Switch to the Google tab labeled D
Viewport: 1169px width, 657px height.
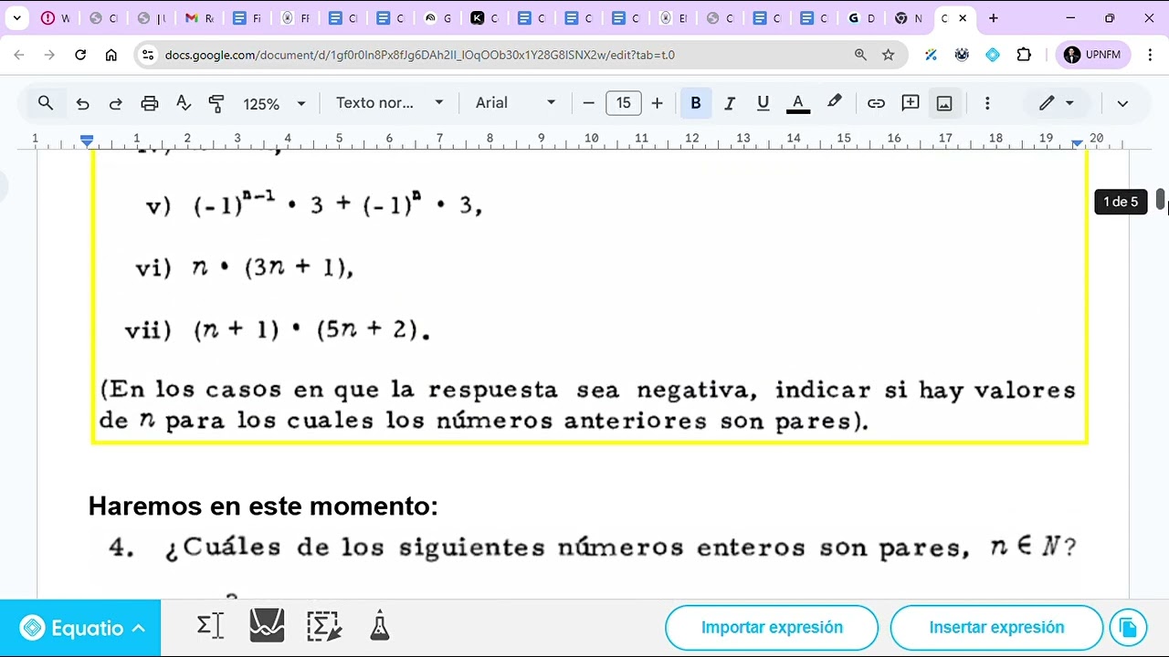pos(861,18)
